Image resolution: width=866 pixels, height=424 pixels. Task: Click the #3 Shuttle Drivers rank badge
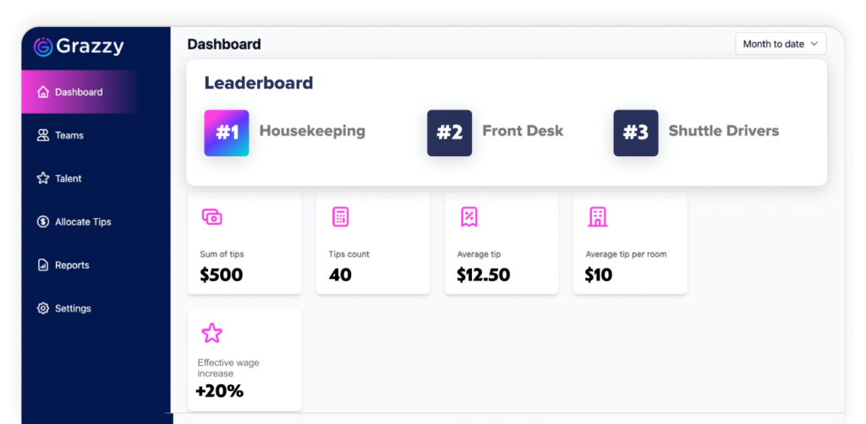635,133
